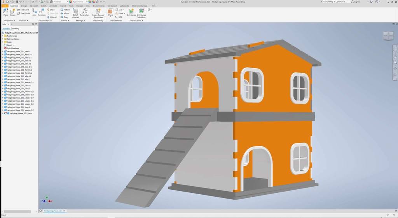Open the Help question mark icon
The image size is (398, 218).
(x=376, y=2)
